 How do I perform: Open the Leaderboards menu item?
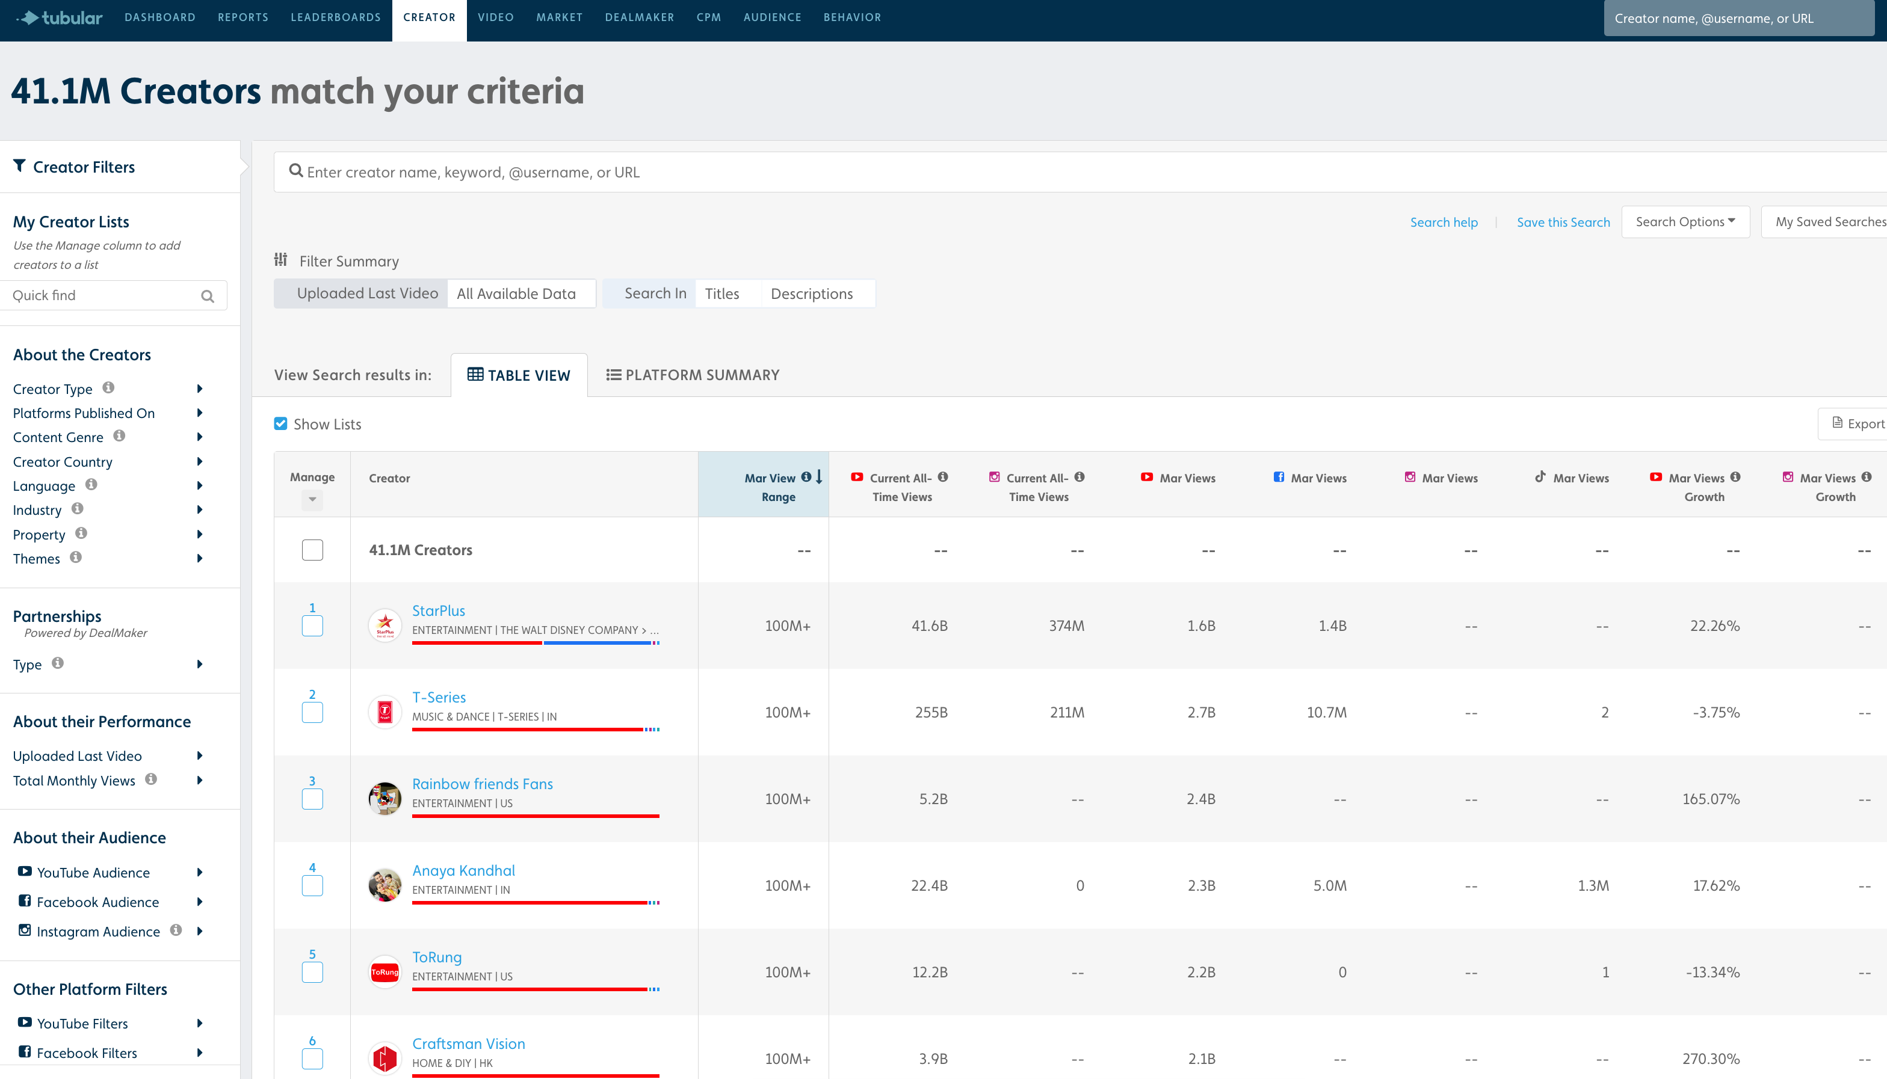[335, 17]
